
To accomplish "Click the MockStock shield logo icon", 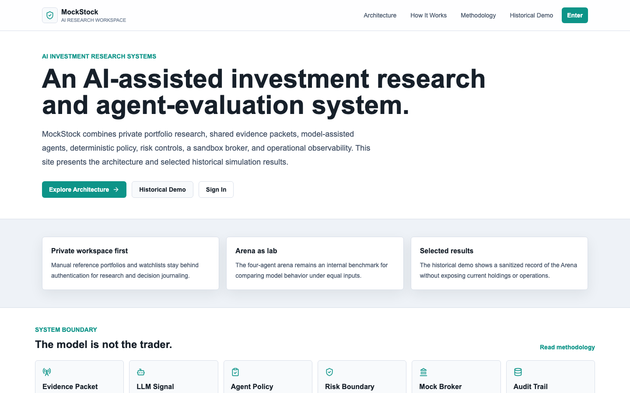I will click(50, 15).
